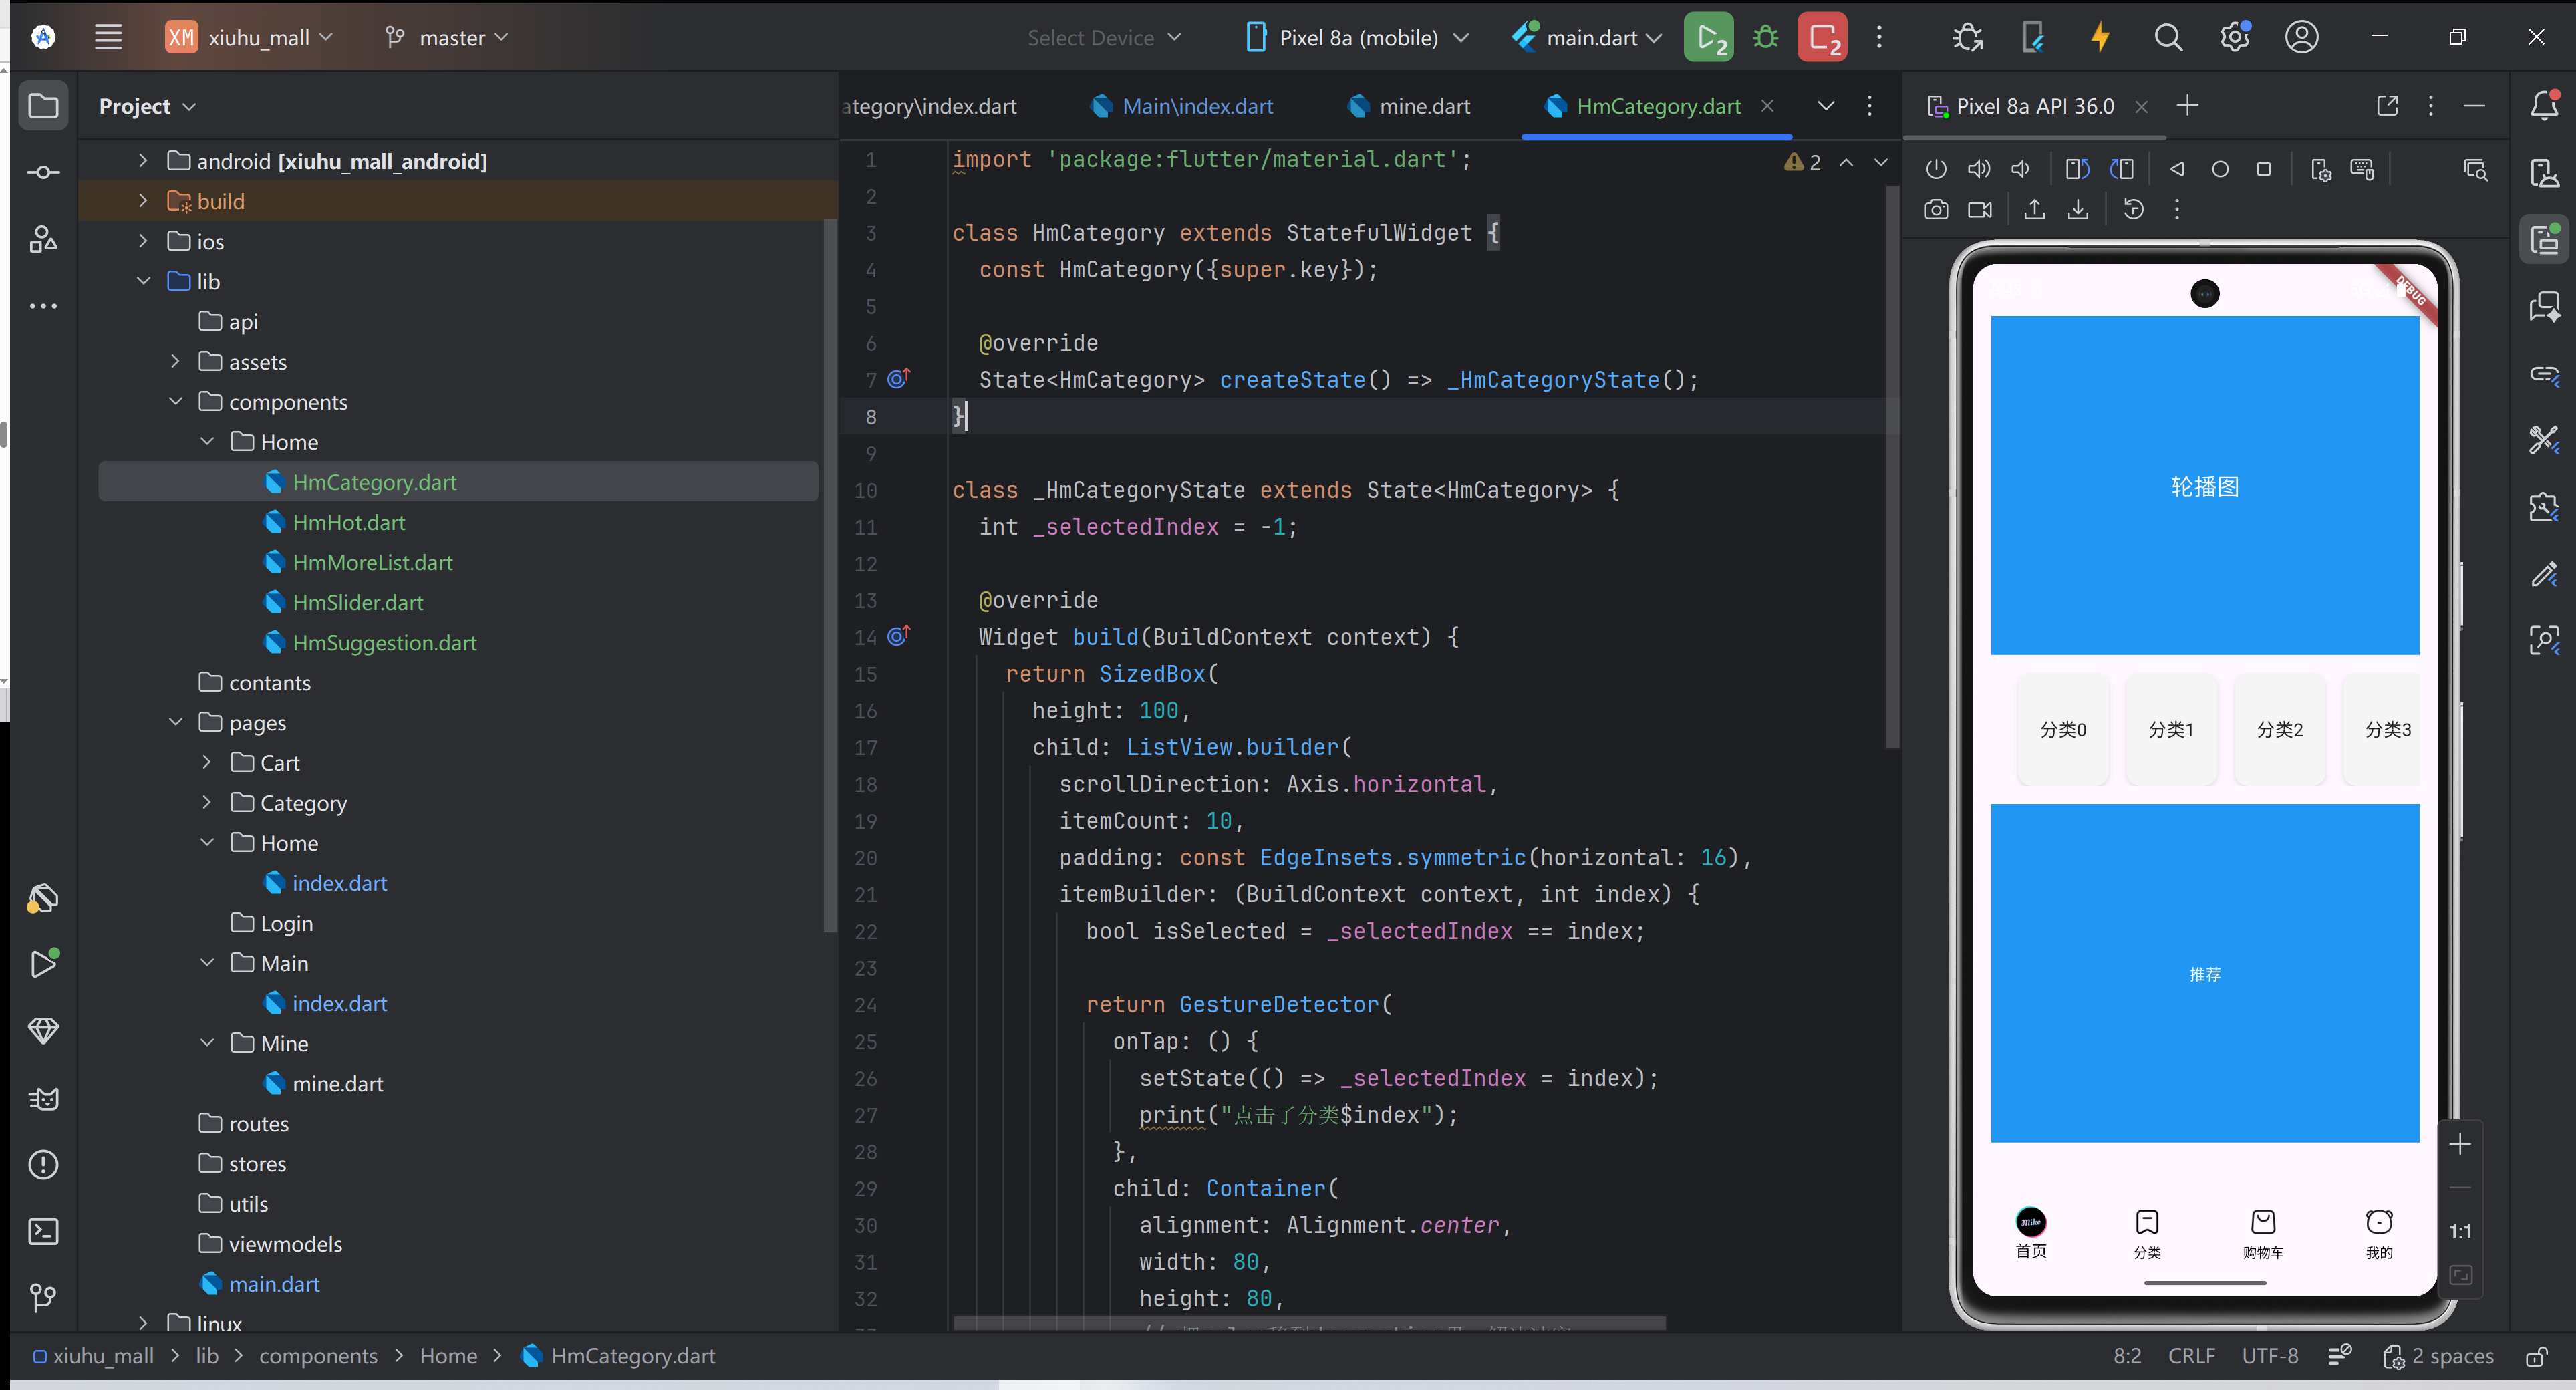Image resolution: width=2576 pixels, height=1390 pixels.
Task: Set emulator zoom to 1:1
Action: 2460,1232
